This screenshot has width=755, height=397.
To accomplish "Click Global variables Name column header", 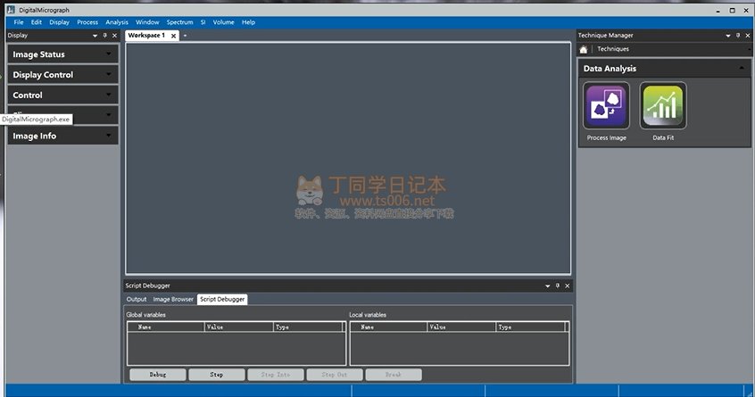I will pyautogui.click(x=166, y=327).
